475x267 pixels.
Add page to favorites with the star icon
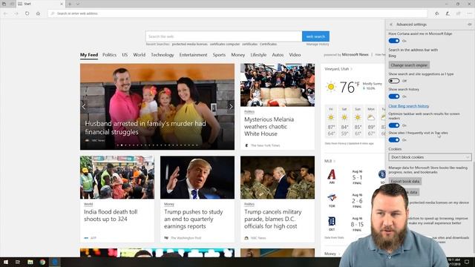(x=437, y=13)
